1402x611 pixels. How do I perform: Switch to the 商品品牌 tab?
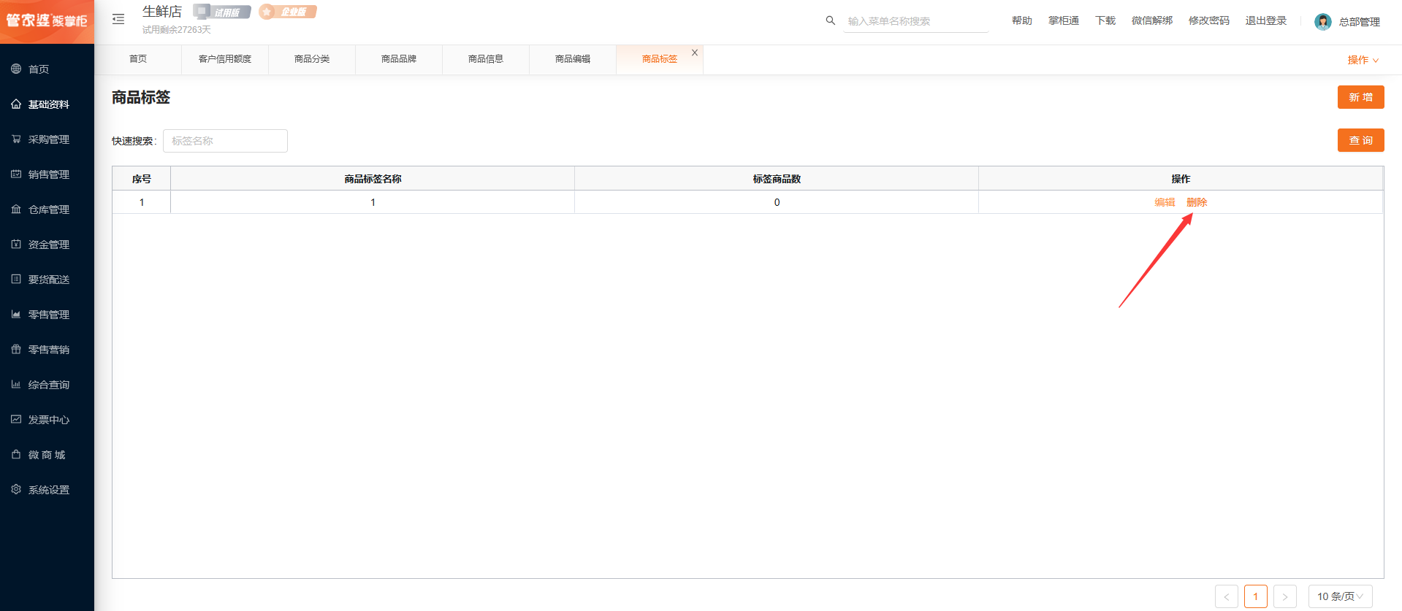click(399, 59)
